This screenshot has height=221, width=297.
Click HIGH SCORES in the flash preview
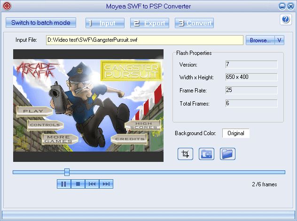[143, 125]
